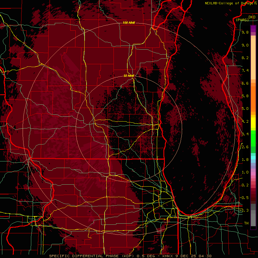Click the 1.8 scale value
Viewport: 258px width, 258px height.
point(245,160)
